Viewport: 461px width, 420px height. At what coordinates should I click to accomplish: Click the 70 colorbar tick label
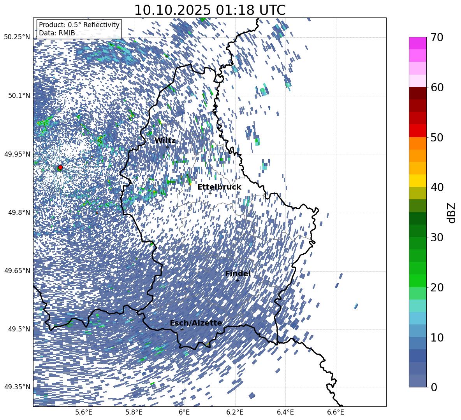pyautogui.click(x=437, y=38)
